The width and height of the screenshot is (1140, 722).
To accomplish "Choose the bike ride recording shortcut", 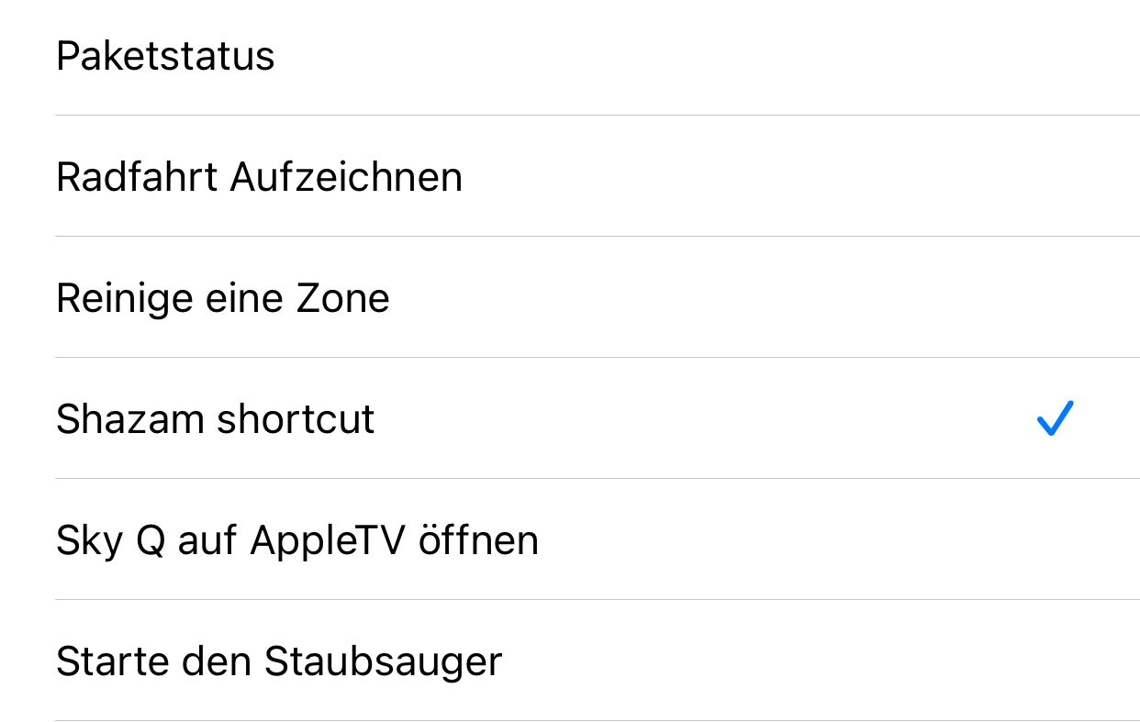I will pyautogui.click(x=260, y=178).
